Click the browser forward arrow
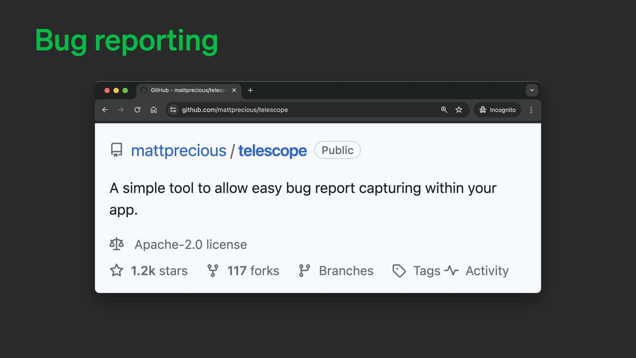Screen dimensions: 636x358 121,110
